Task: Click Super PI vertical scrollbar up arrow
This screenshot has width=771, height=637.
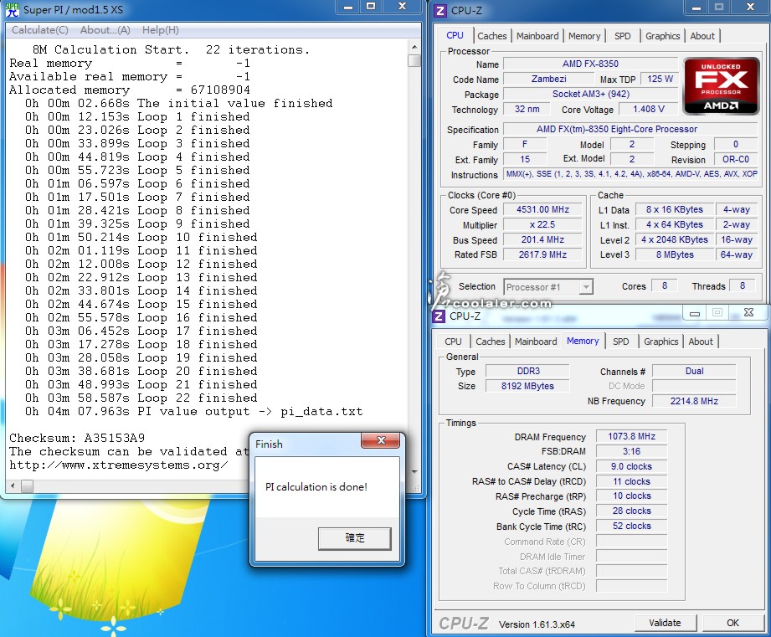Action: point(414,47)
